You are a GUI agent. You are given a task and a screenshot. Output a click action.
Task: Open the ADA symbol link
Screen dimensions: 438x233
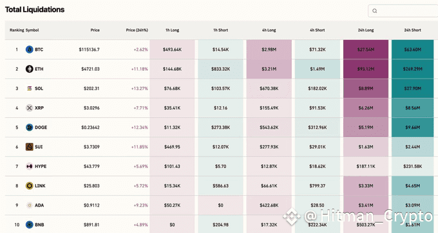[39, 205]
